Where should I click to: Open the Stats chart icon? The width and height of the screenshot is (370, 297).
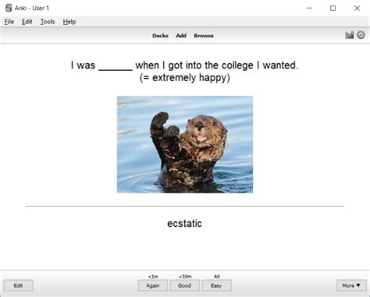pos(349,35)
